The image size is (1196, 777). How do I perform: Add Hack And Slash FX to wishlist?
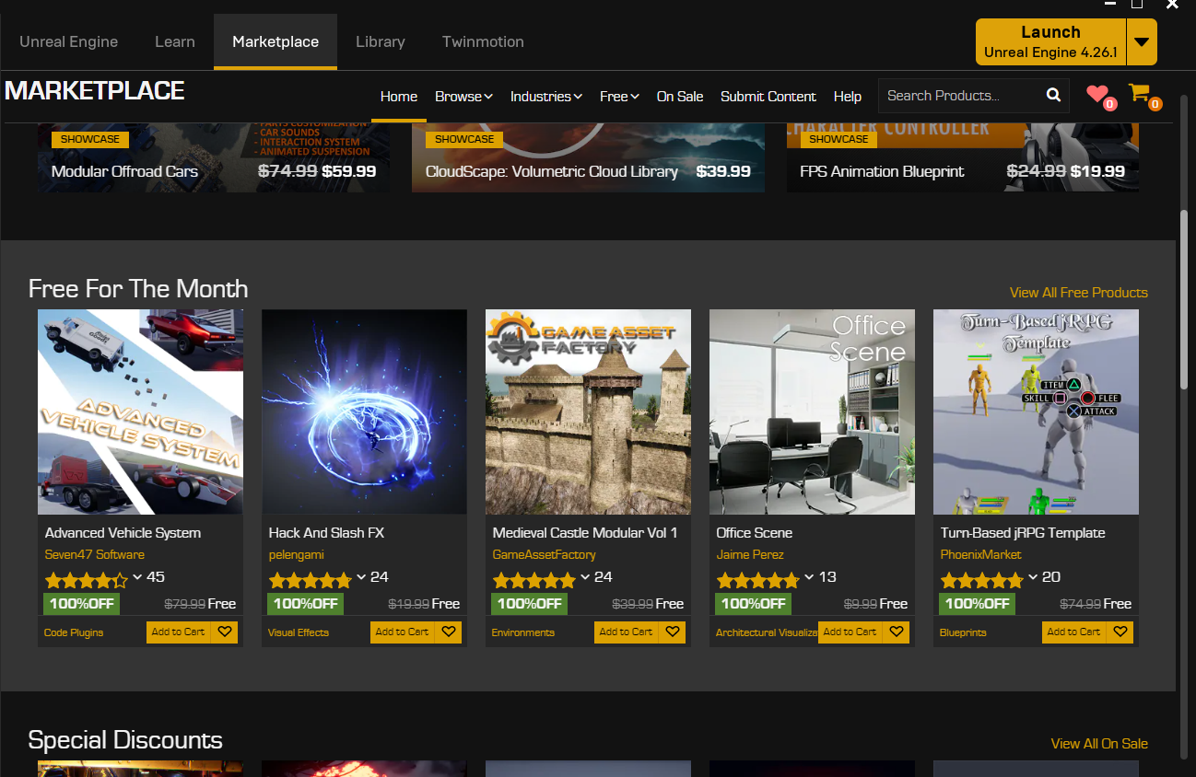tap(449, 632)
